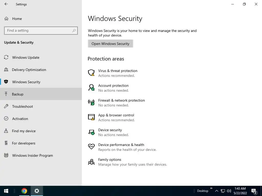This screenshot has width=262, height=196.
Task: Open Account protection link
Action: [113, 85]
